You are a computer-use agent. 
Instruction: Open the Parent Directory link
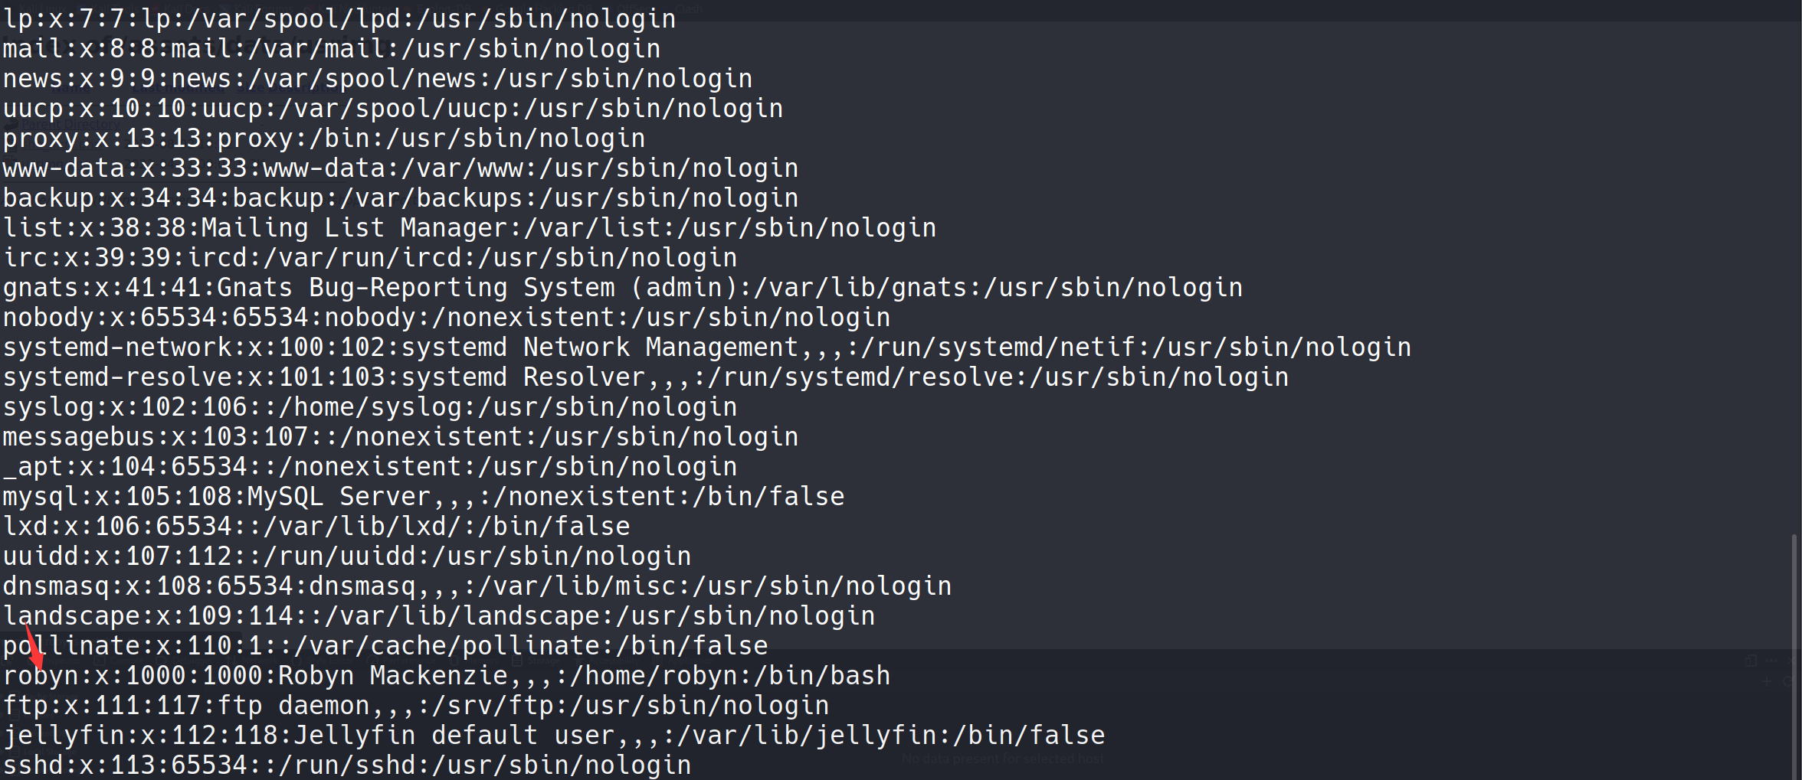[70, 124]
